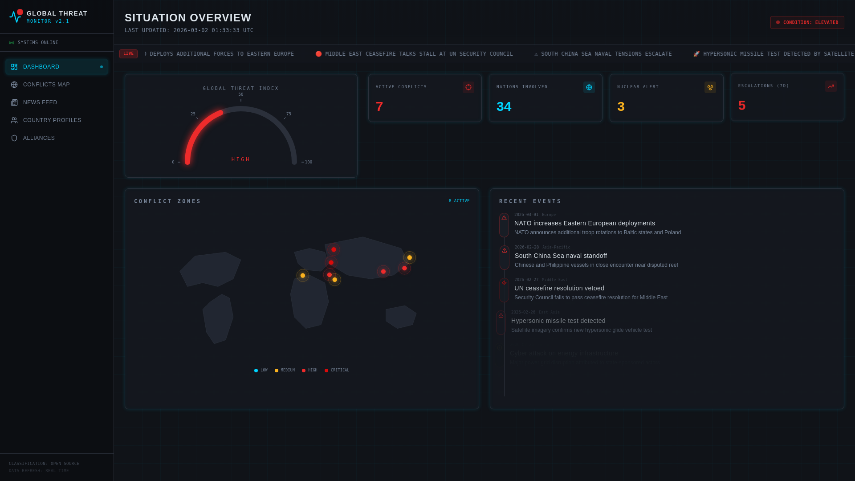
Task: Go to Conflicts Map page
Action: point(57,85)
